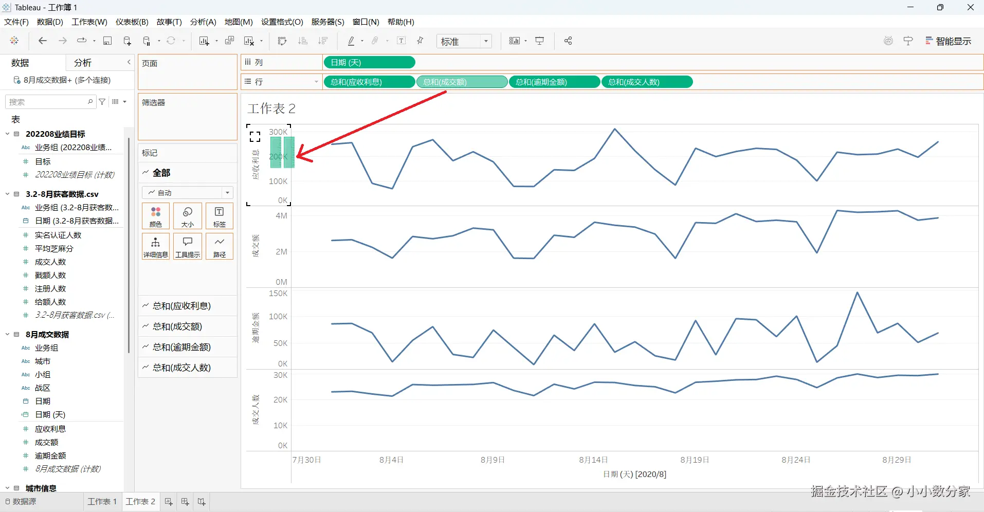Open the 标准 fit dropdown
The image size is (984, 512).
[464, 41]
